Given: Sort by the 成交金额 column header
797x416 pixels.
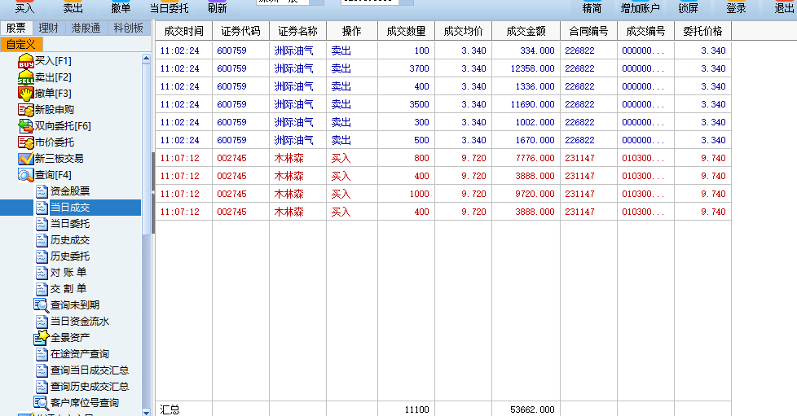Looking at the screenshot, I should [x=526, y=31].
